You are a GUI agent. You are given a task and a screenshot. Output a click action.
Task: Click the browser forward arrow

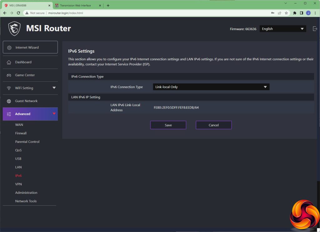(12, 13)
